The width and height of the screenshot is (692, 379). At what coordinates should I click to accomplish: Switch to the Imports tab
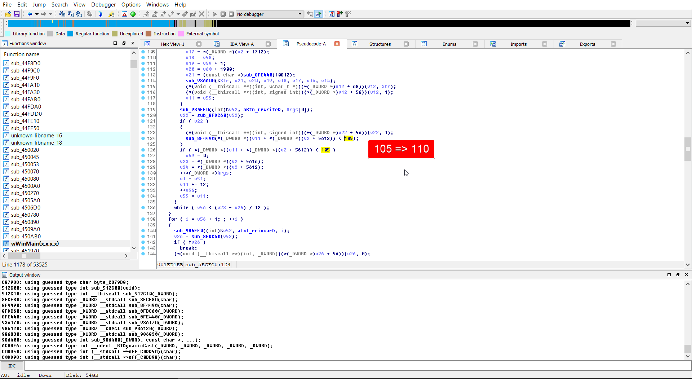519,44
